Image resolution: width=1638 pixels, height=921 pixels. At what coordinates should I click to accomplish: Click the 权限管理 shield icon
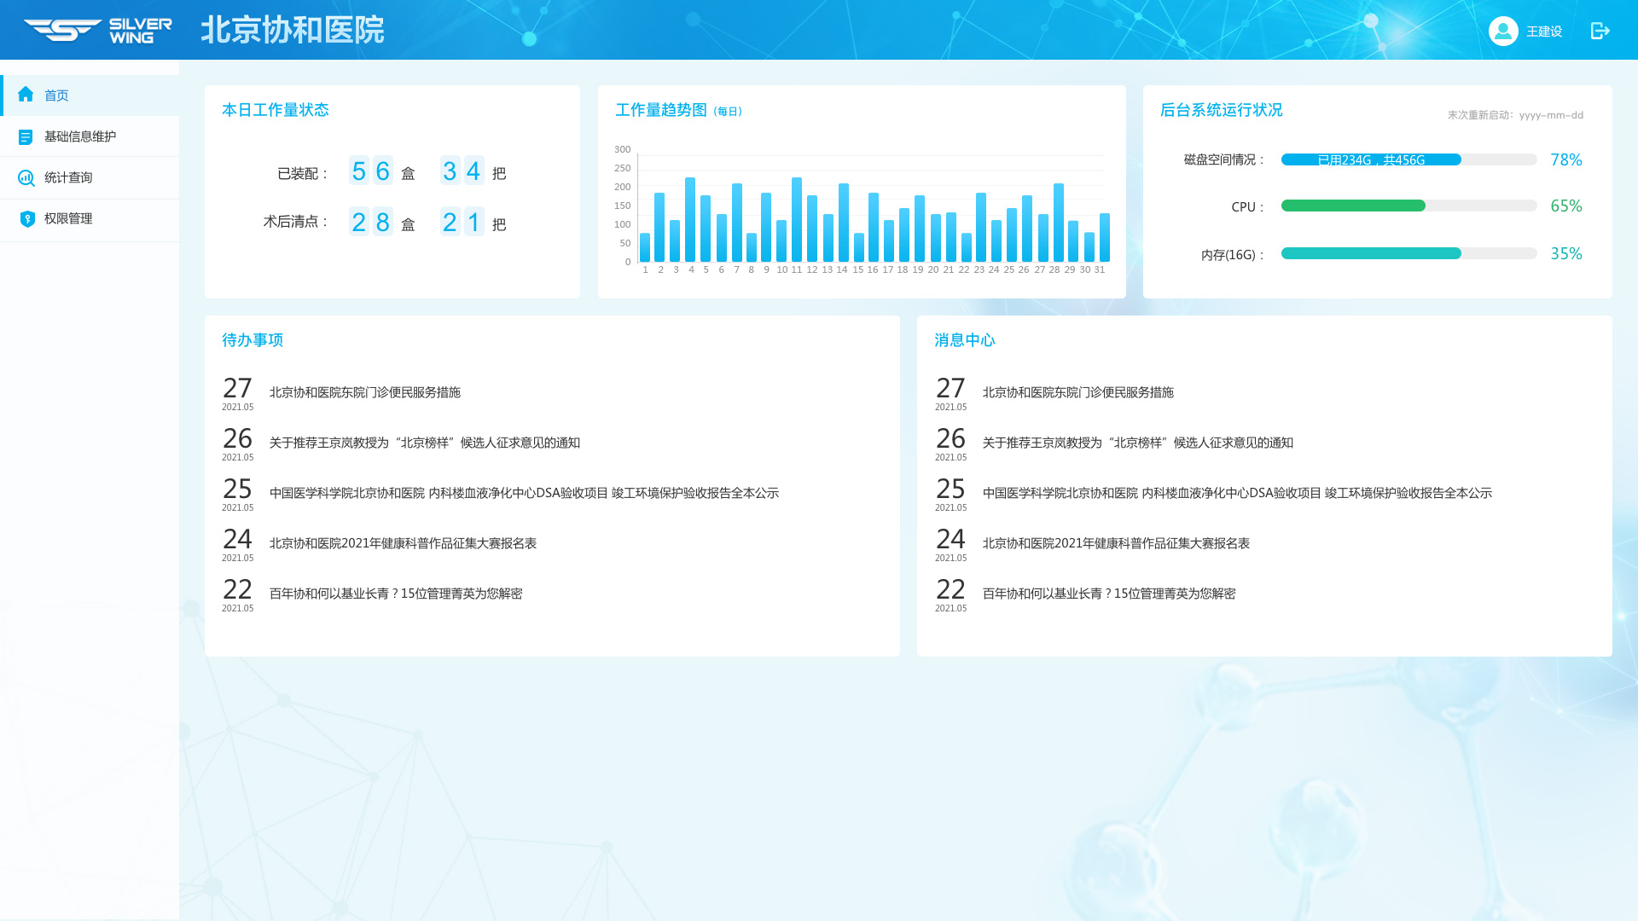coord(27,218)
